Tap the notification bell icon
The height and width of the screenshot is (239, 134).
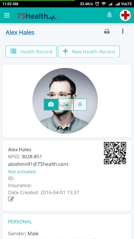109,15
